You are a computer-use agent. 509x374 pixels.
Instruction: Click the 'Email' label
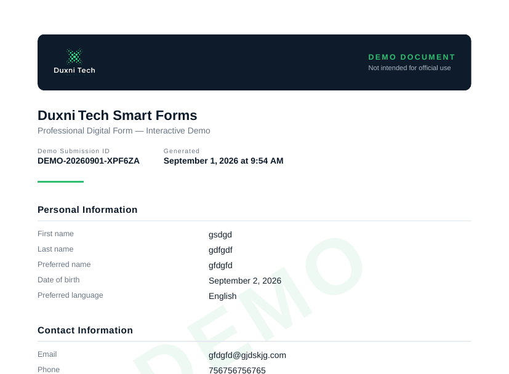tap(47, 354)
